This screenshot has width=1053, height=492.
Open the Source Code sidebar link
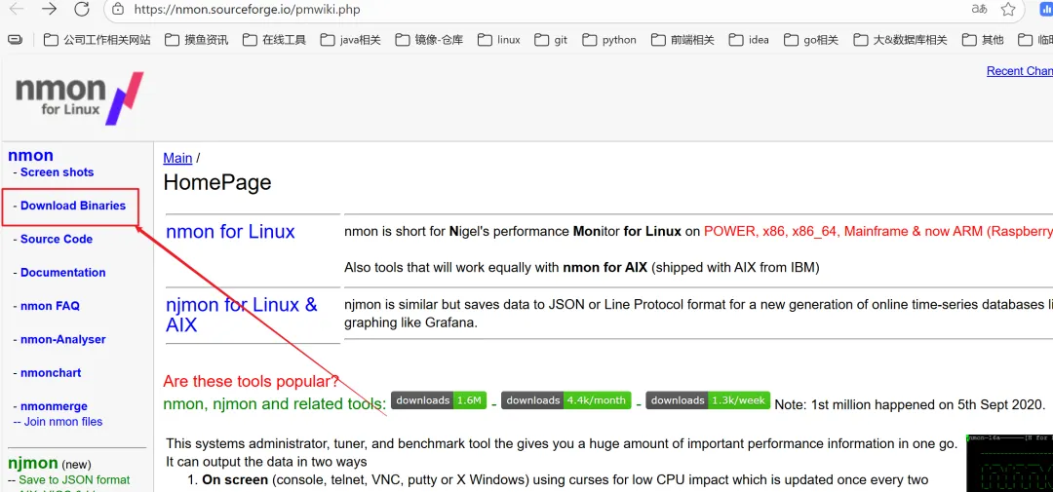(x=57, y=240)
